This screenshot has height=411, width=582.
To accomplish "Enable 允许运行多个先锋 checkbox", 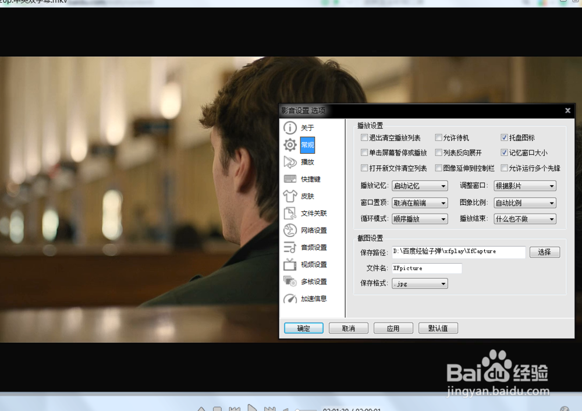I will click(504, 168).
